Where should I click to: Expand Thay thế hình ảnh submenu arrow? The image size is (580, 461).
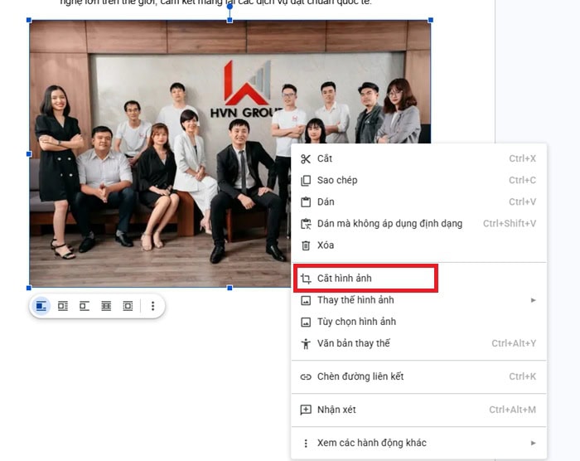tap(533, 300)
